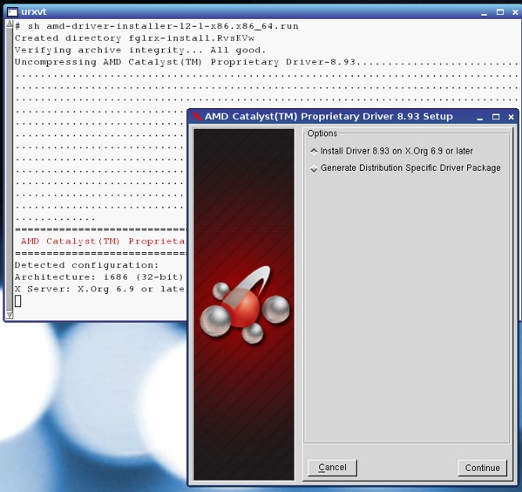Click the urxvt terminal icon in title bar
522x492 pixels.
click(x=13, y=12)
